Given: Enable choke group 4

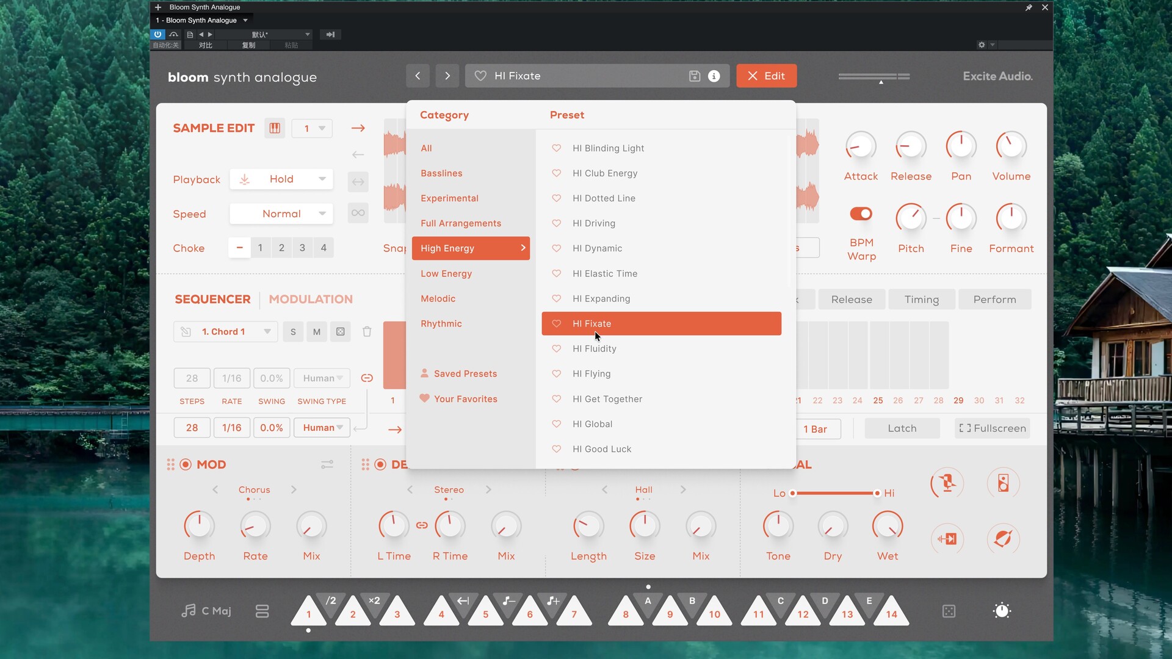Looking at the screenshot, I should (x=324, y=248).
